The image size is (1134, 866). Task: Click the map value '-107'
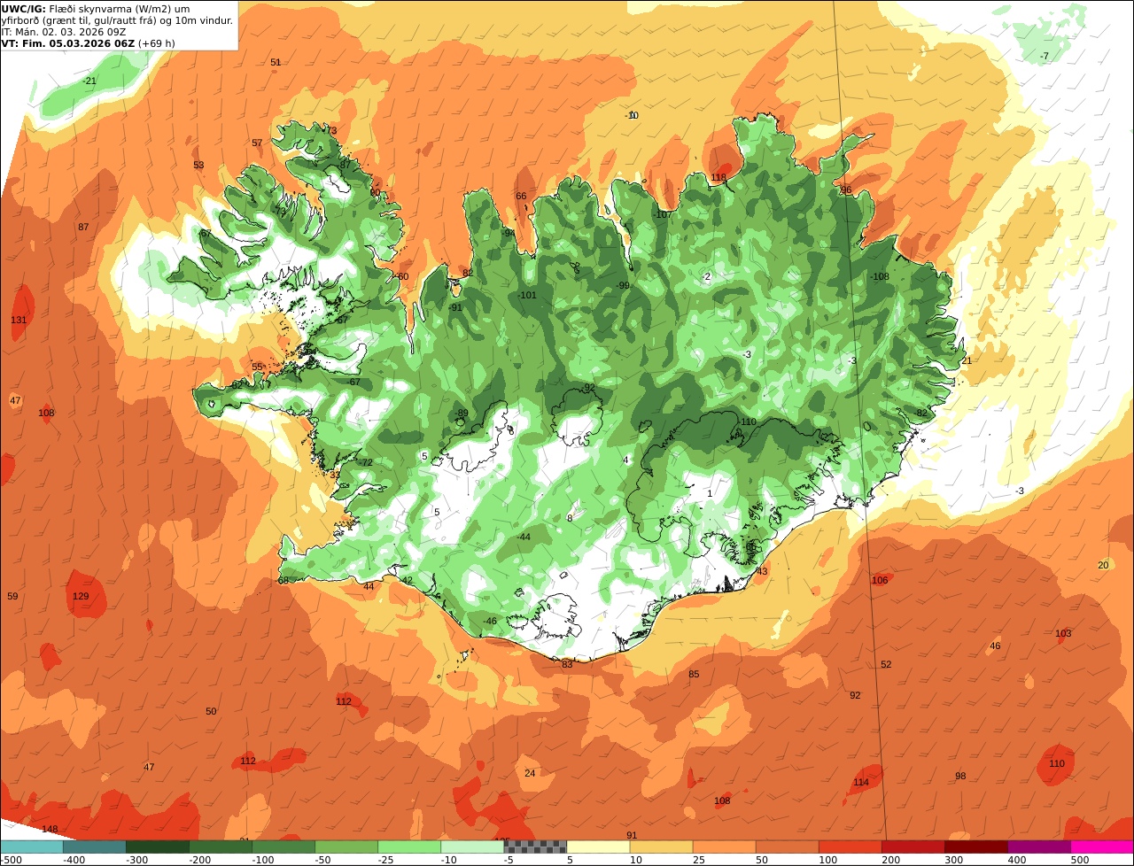(x=663, y=214)
